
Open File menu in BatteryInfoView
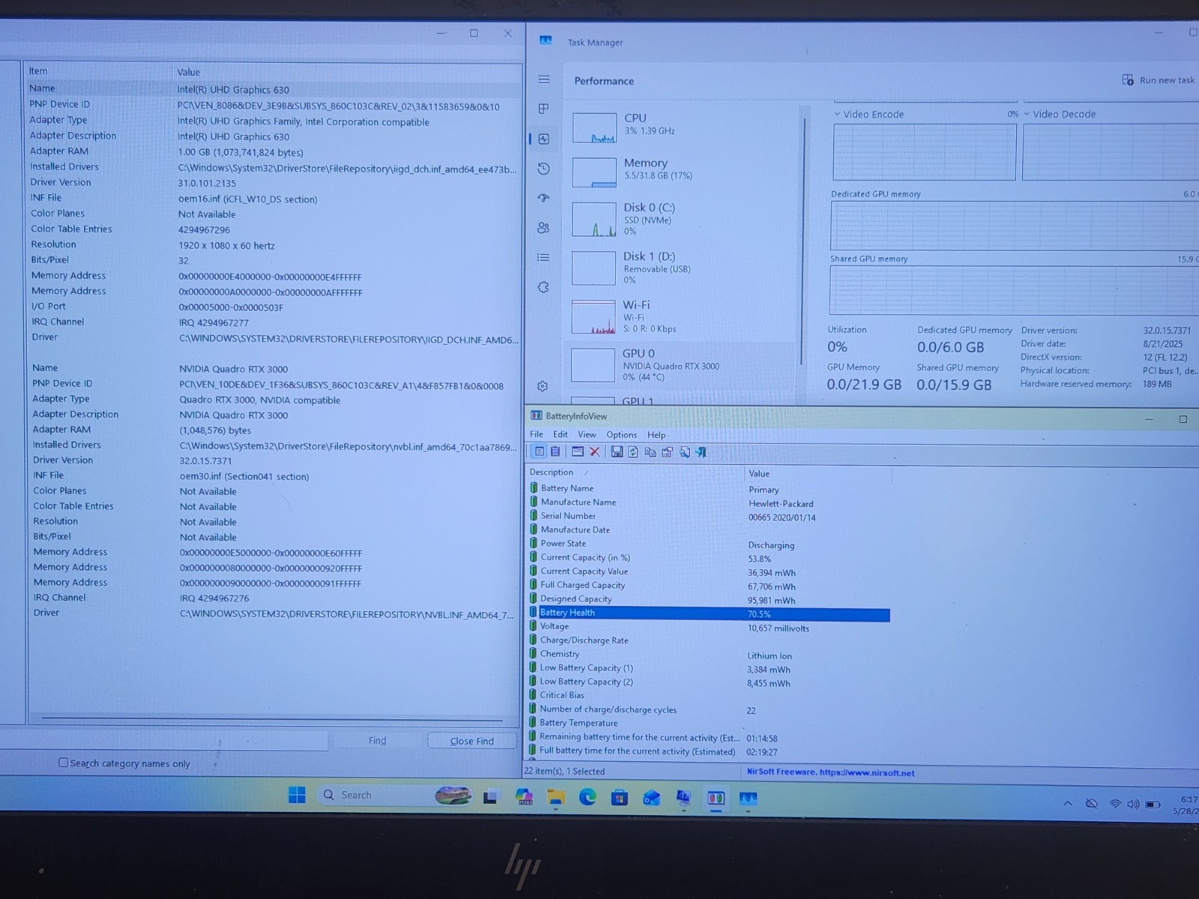pyautogui.click(x=537, y=435)
